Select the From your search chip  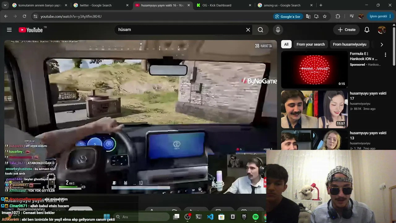pos(311,44)
